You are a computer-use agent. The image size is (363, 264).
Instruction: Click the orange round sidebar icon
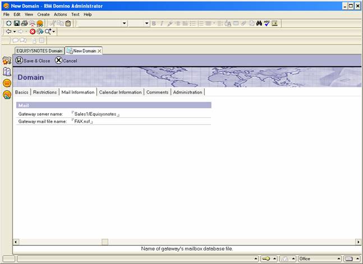coord(7,83)
